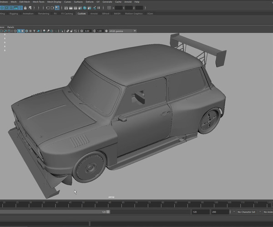The width and height of the screenshot is (273, 227).
Task: Open the Edit Mesh menu
Action: 25,2
